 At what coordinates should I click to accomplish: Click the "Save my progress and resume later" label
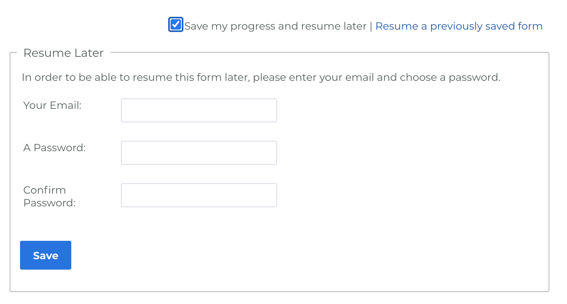click(275, 26)
